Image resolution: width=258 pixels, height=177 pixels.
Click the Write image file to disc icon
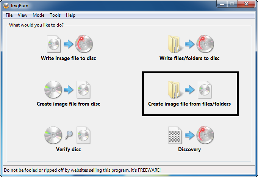[70, 44]
